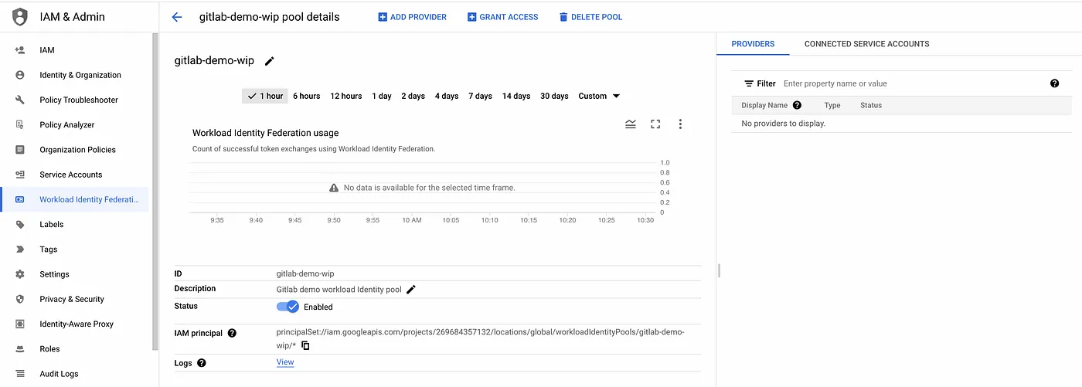
Task: Sort by the Status column header
Action: pos(871,105)
